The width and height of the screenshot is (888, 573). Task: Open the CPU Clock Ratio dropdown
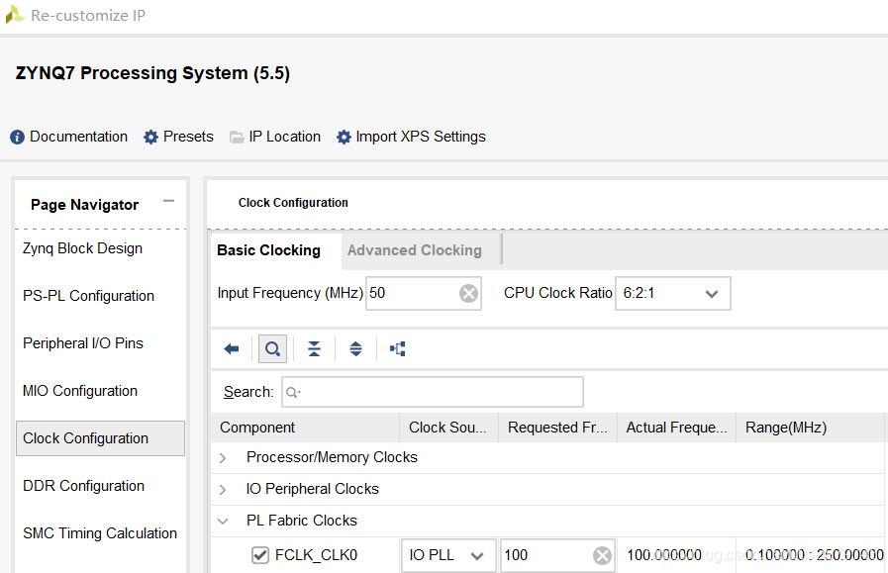[673, 293]
